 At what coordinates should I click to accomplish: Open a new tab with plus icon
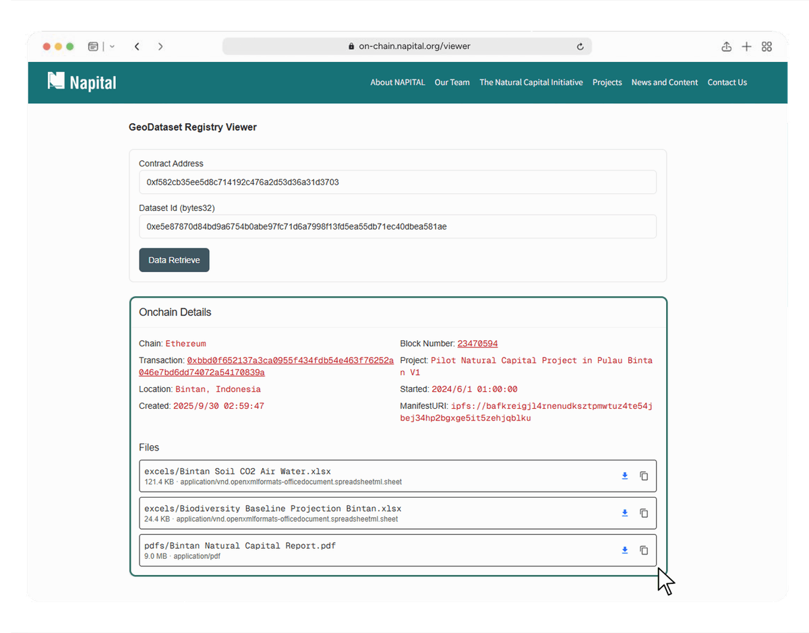click(746, 46)
